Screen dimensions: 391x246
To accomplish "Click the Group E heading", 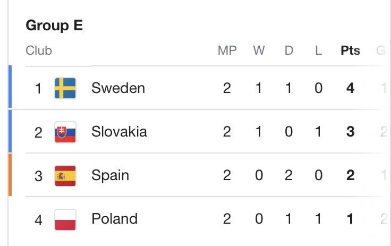I will click(x=54, y=26).
